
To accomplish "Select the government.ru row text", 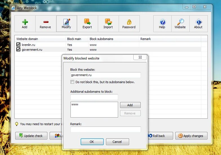I will (32, 50).
